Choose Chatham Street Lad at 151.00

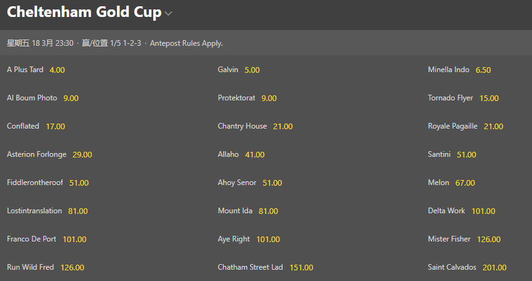[x=301, y=267]
